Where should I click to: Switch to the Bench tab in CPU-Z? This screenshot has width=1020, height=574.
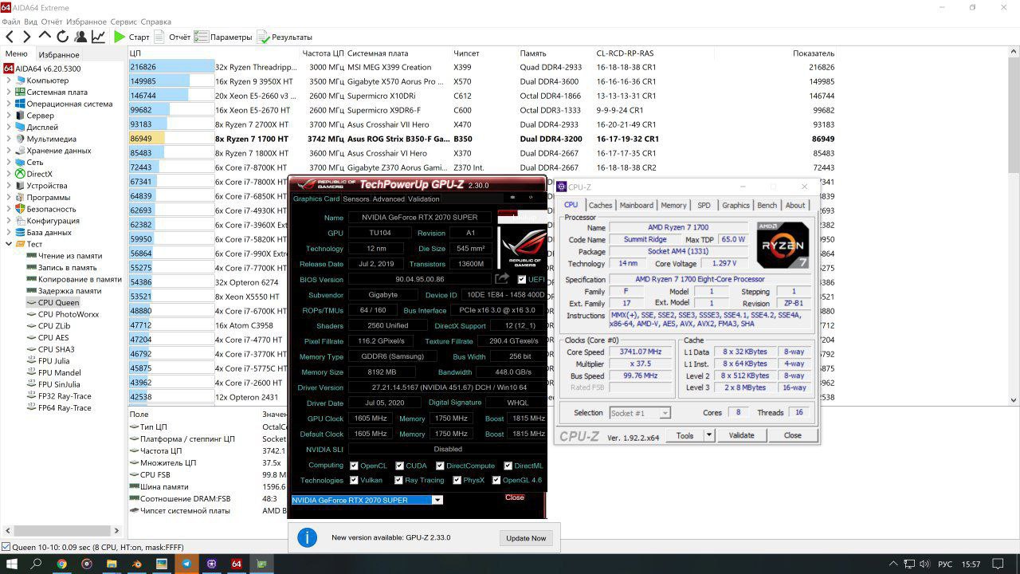(x=767, y=205)
